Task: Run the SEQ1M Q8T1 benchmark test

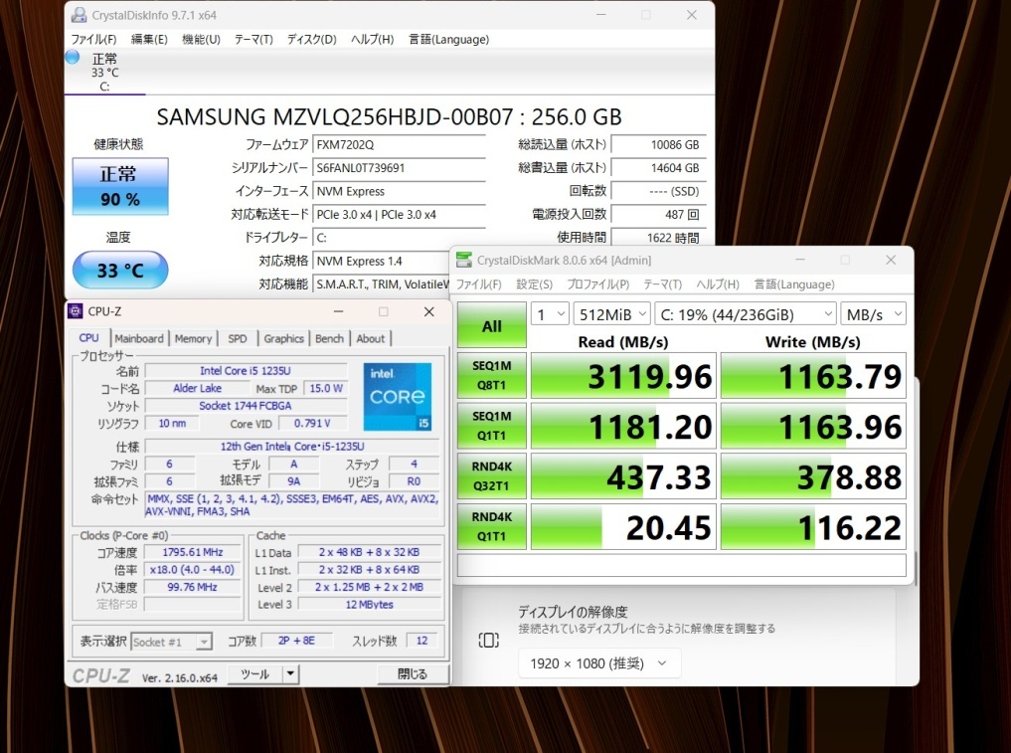Action: pyautogui.click(x=492, y=376)
